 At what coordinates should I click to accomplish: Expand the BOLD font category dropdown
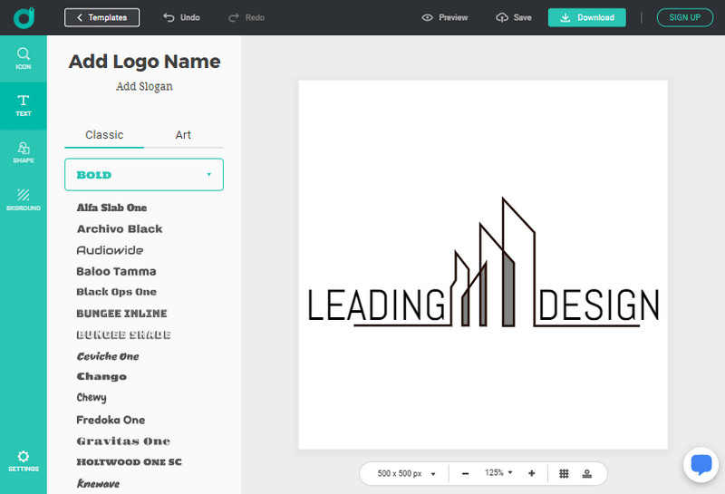click(x=144, y=174)
